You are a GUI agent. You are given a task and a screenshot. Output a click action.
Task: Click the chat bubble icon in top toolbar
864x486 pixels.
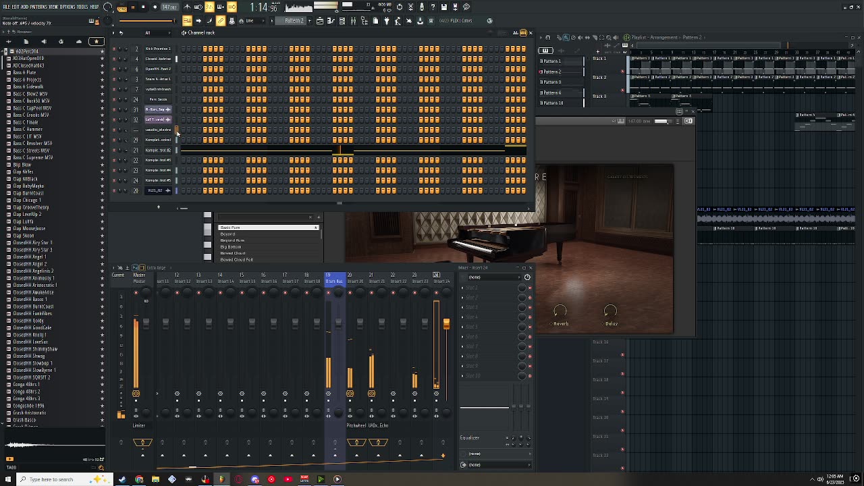click(x=466, y=7)
